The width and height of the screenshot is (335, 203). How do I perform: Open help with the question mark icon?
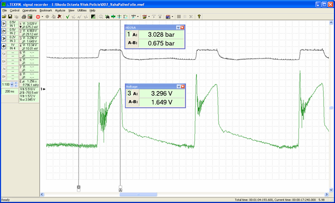click(199, 17)
